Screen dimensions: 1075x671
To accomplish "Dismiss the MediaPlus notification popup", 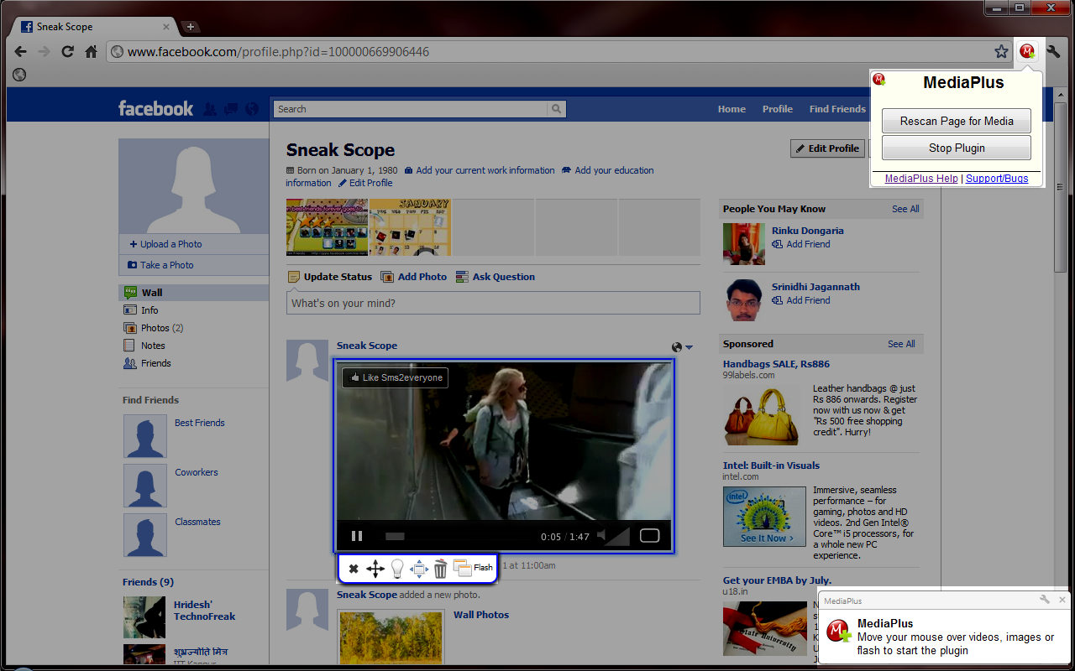I will pos(1062,600).
